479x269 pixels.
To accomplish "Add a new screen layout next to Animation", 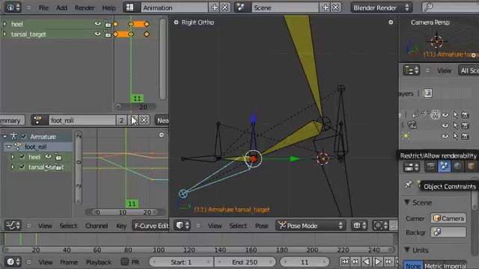I will pyautogui.click(x=215, y=7).
